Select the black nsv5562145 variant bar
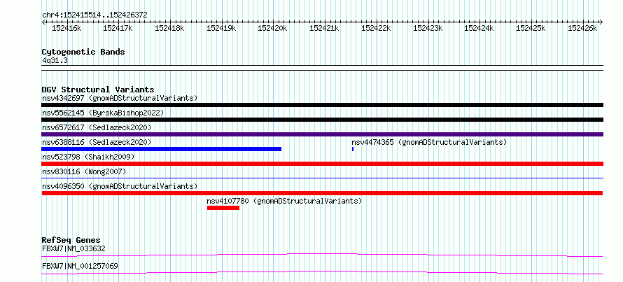This screenshot has width=623, height=282. [x=322, y=120]
